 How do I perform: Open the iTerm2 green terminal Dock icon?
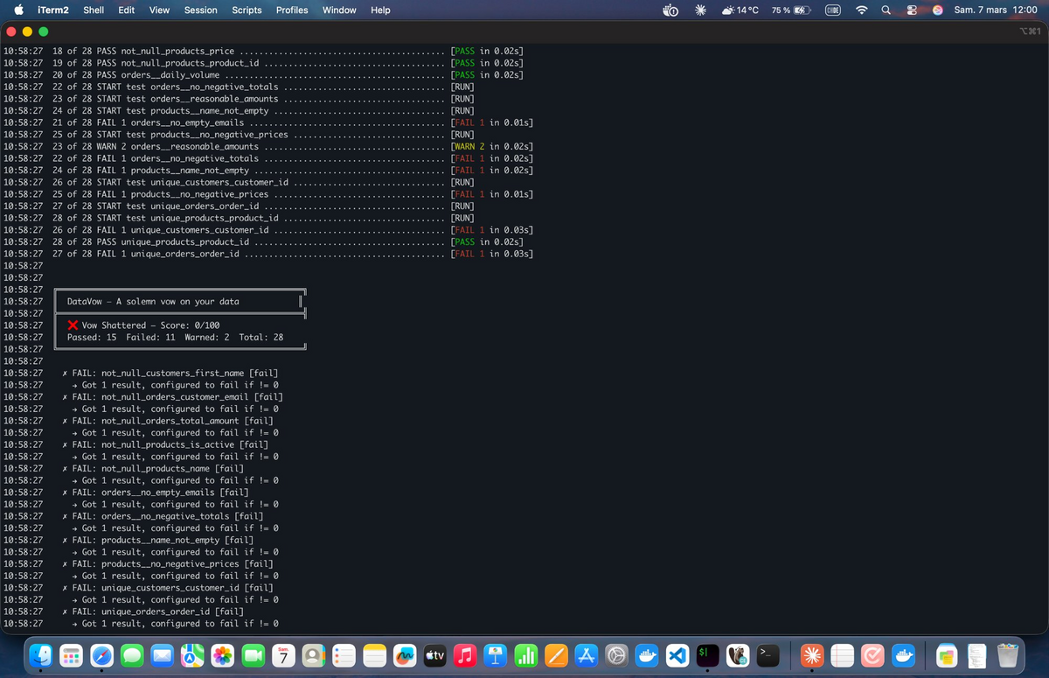point(708,654)
